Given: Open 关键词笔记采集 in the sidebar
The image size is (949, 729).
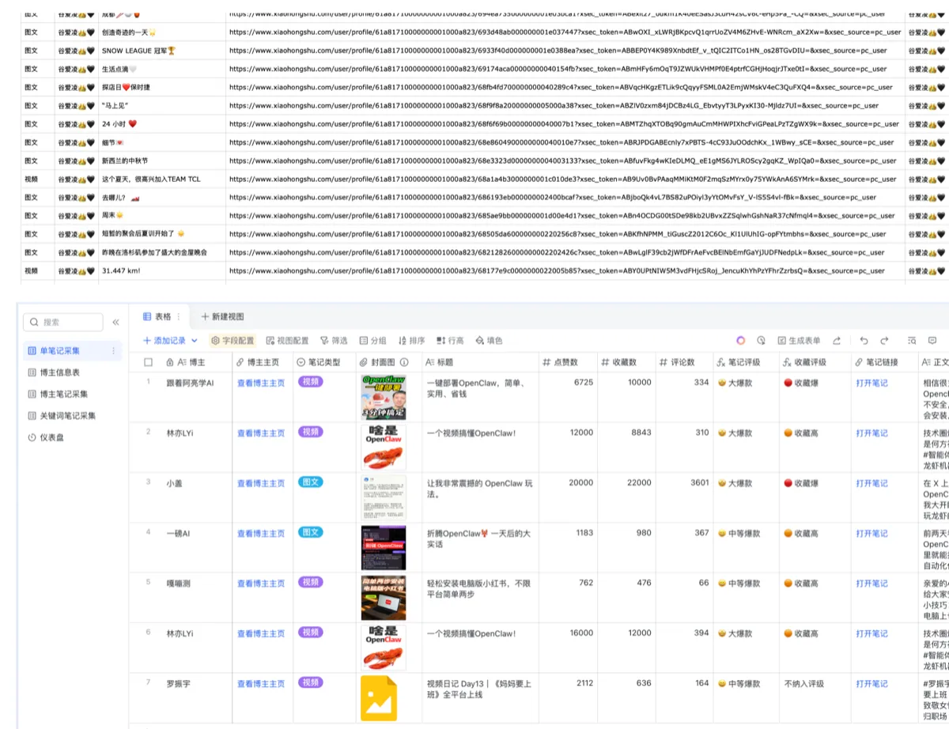Looking at the screenshot, I should tap(69, 415).
